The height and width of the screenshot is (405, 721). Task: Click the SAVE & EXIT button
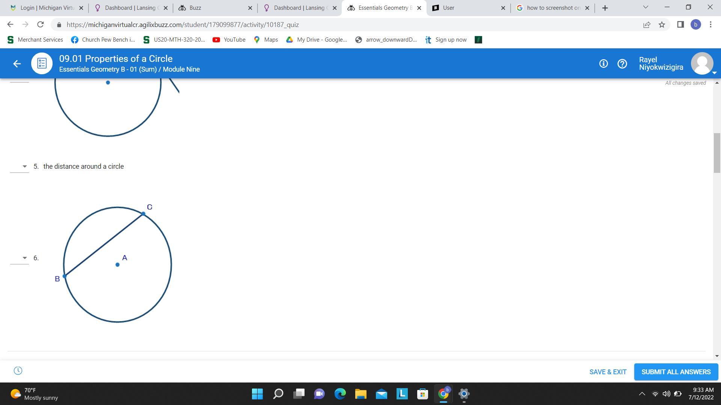608,371
